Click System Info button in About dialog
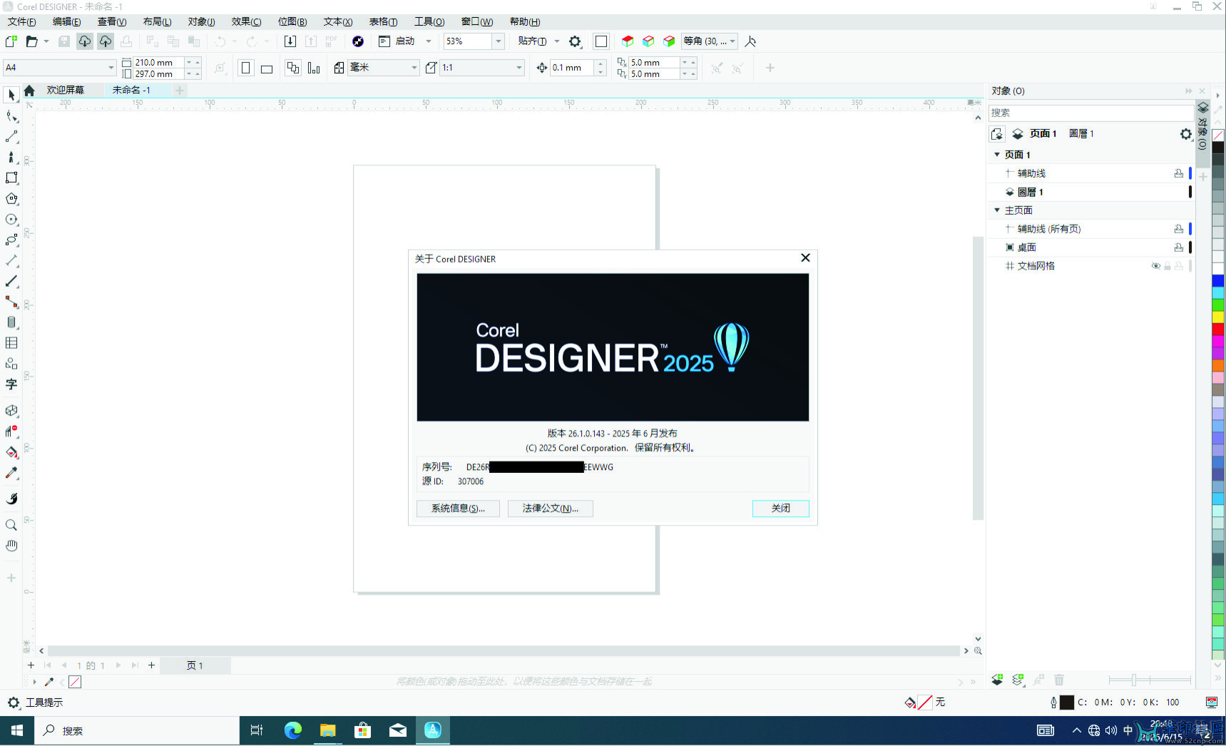 click(x=458, y=509)
